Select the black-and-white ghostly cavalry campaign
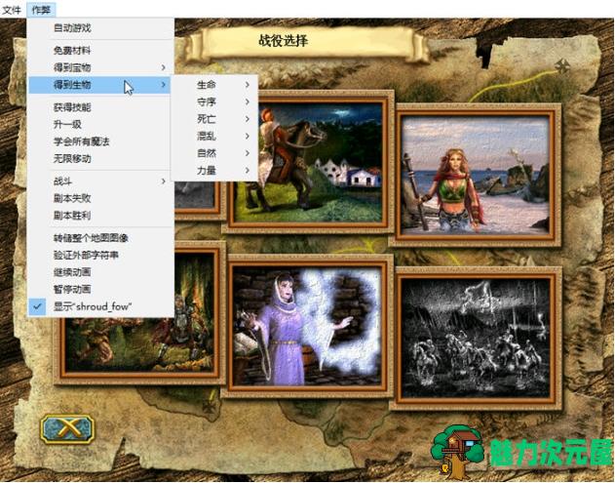 (477, 339)
